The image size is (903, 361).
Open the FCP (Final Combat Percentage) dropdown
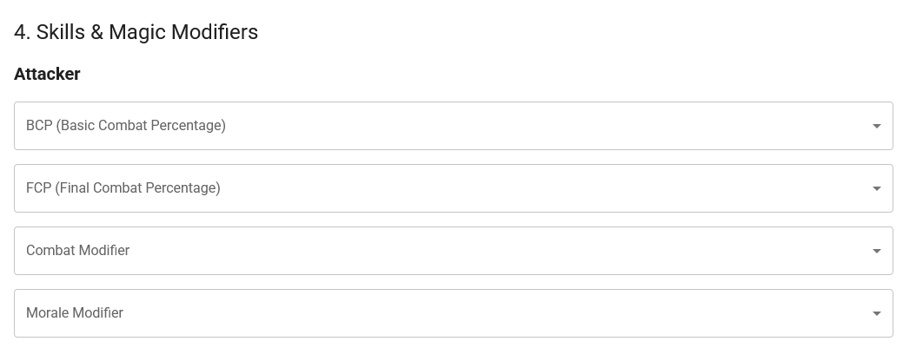pyautogui.click(x=452, y=188)
